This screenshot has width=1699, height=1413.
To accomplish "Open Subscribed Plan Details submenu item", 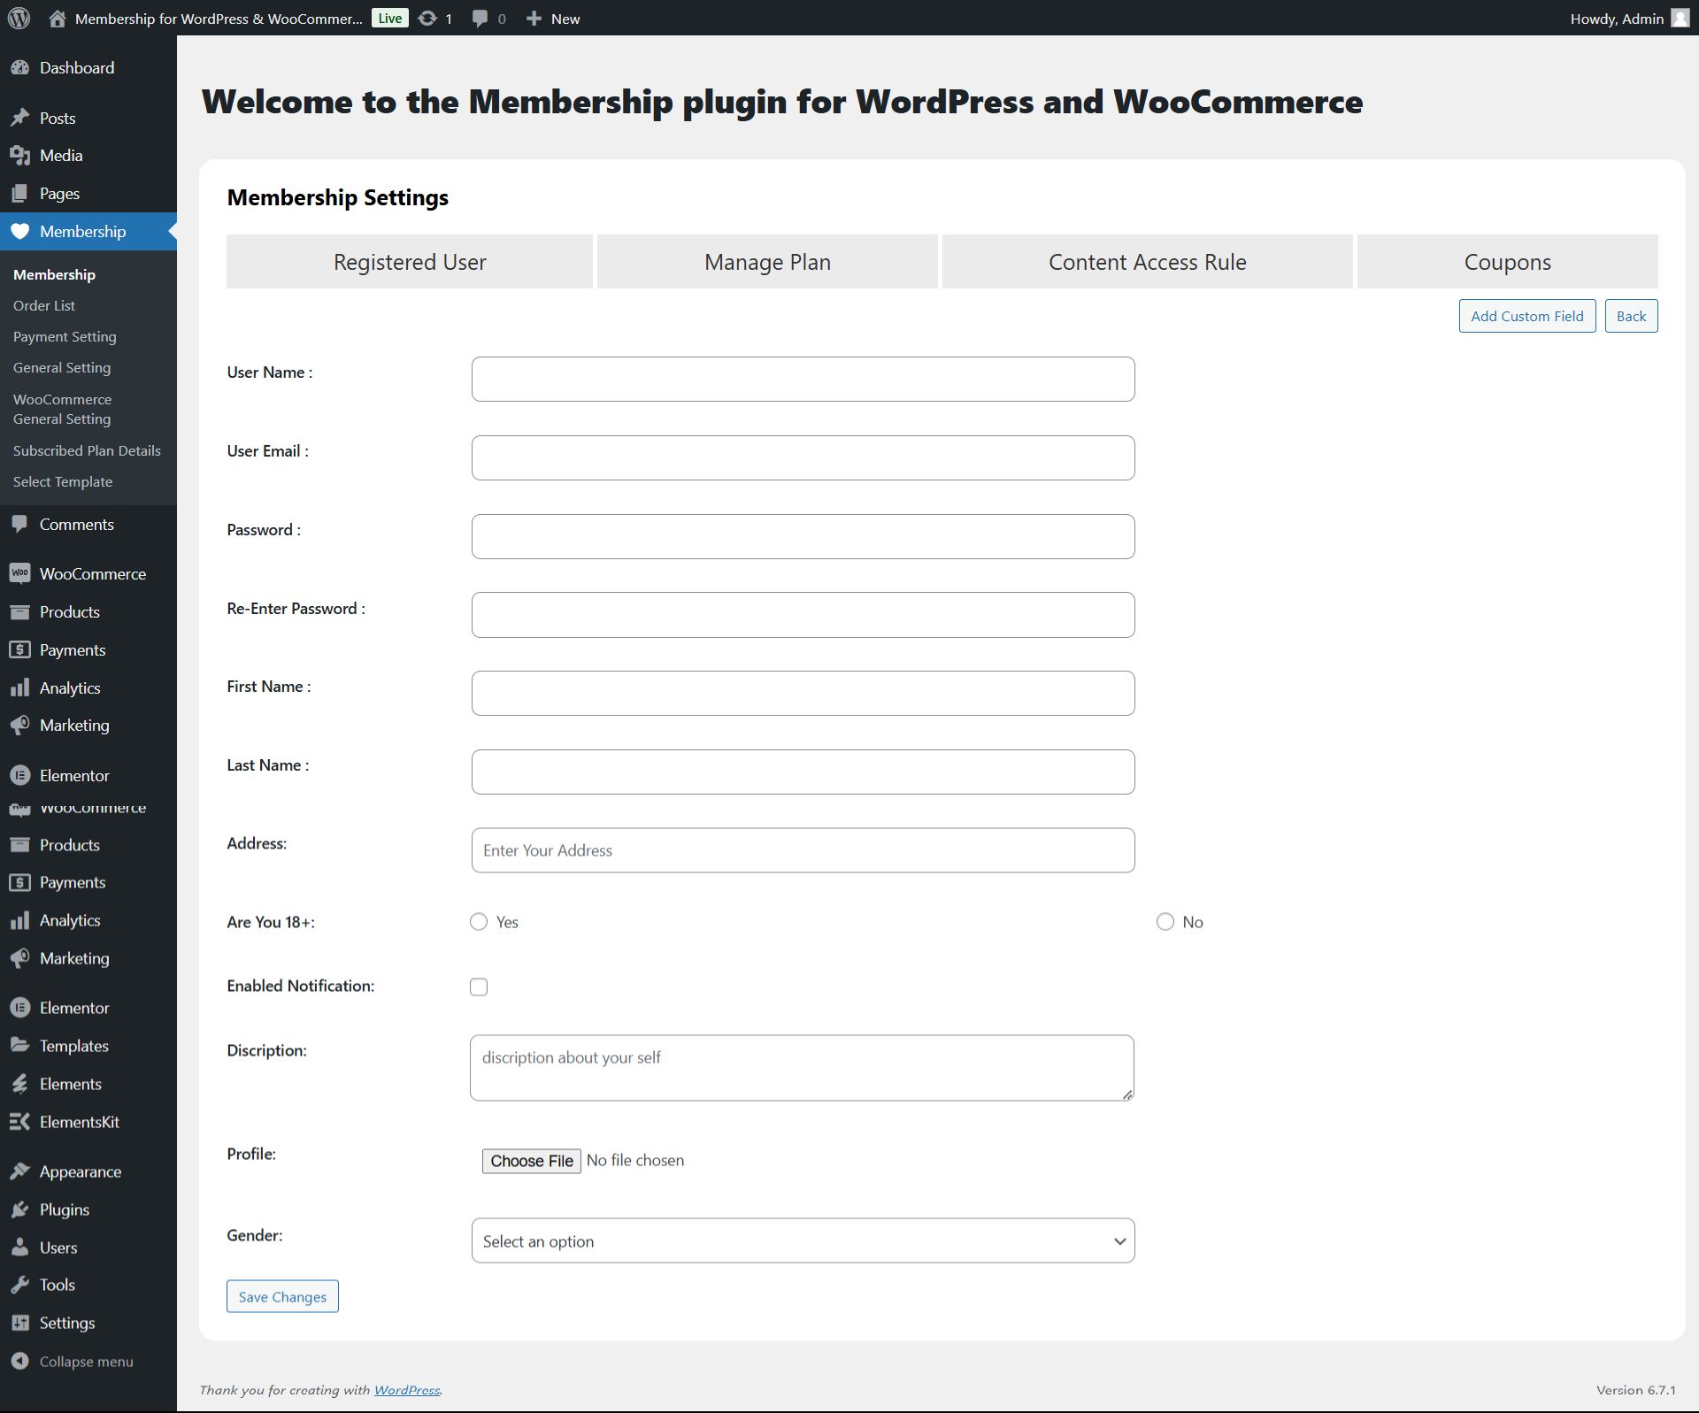I will click(x=87, y=450).
